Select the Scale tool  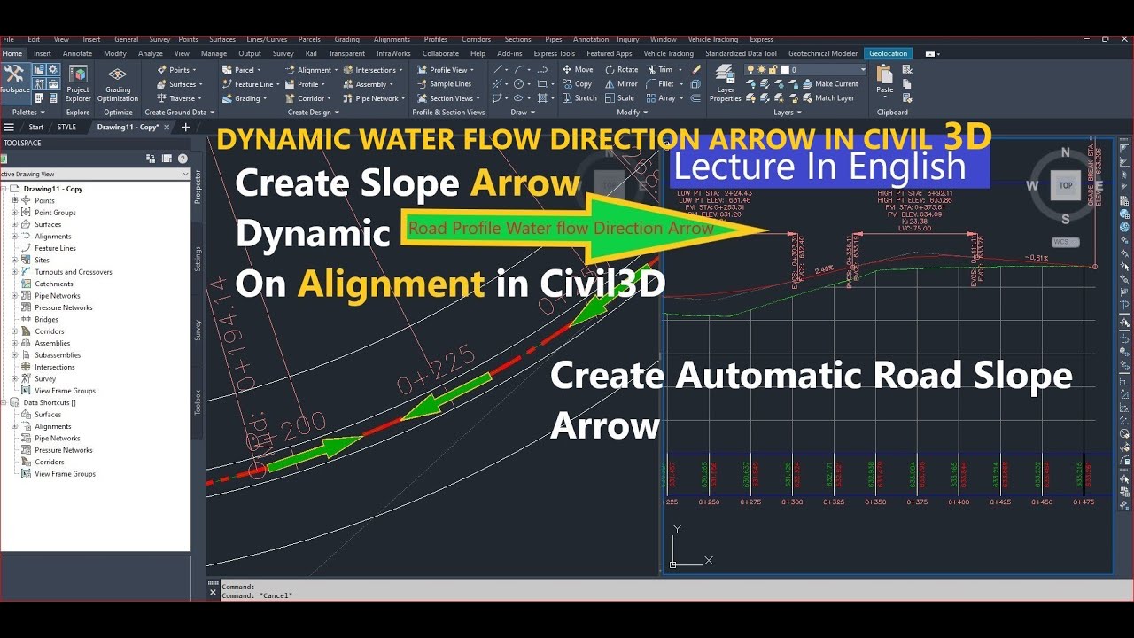tap(619, 98)
